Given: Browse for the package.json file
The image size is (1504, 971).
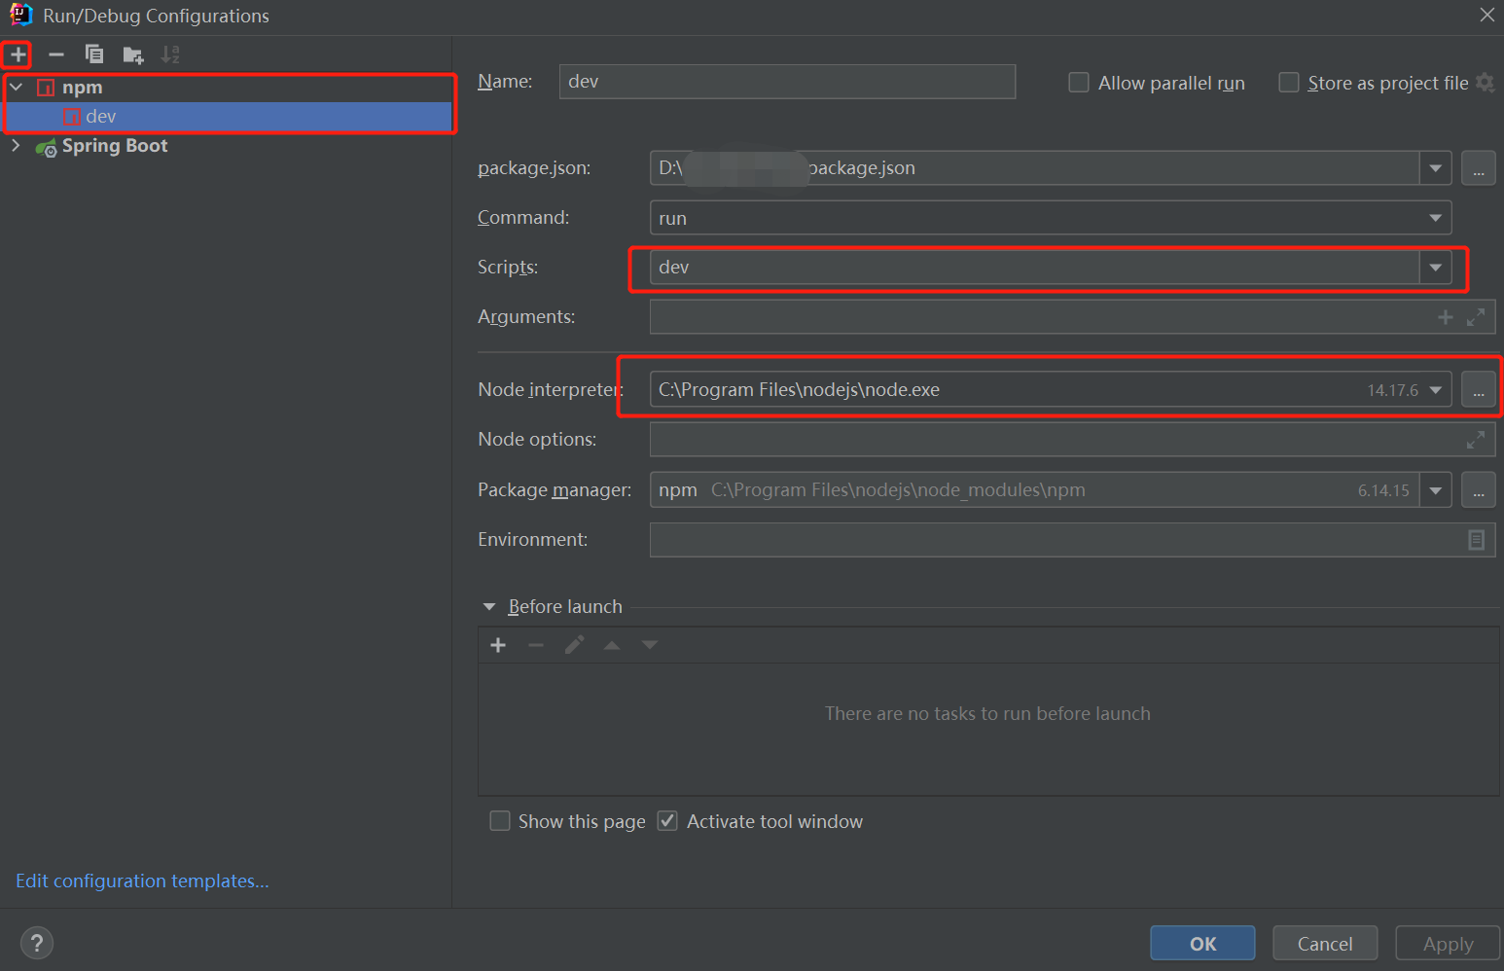Looking at the screenshot, I should (1478, 168).
